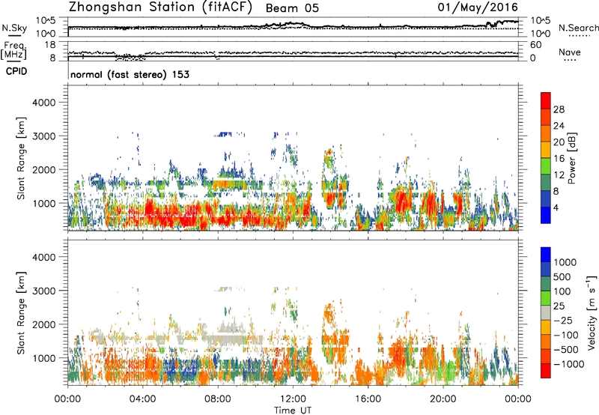Click the 25 value on Velocity colorbar
This screenshot has height=415, width=599.
(x=559, y=306)
